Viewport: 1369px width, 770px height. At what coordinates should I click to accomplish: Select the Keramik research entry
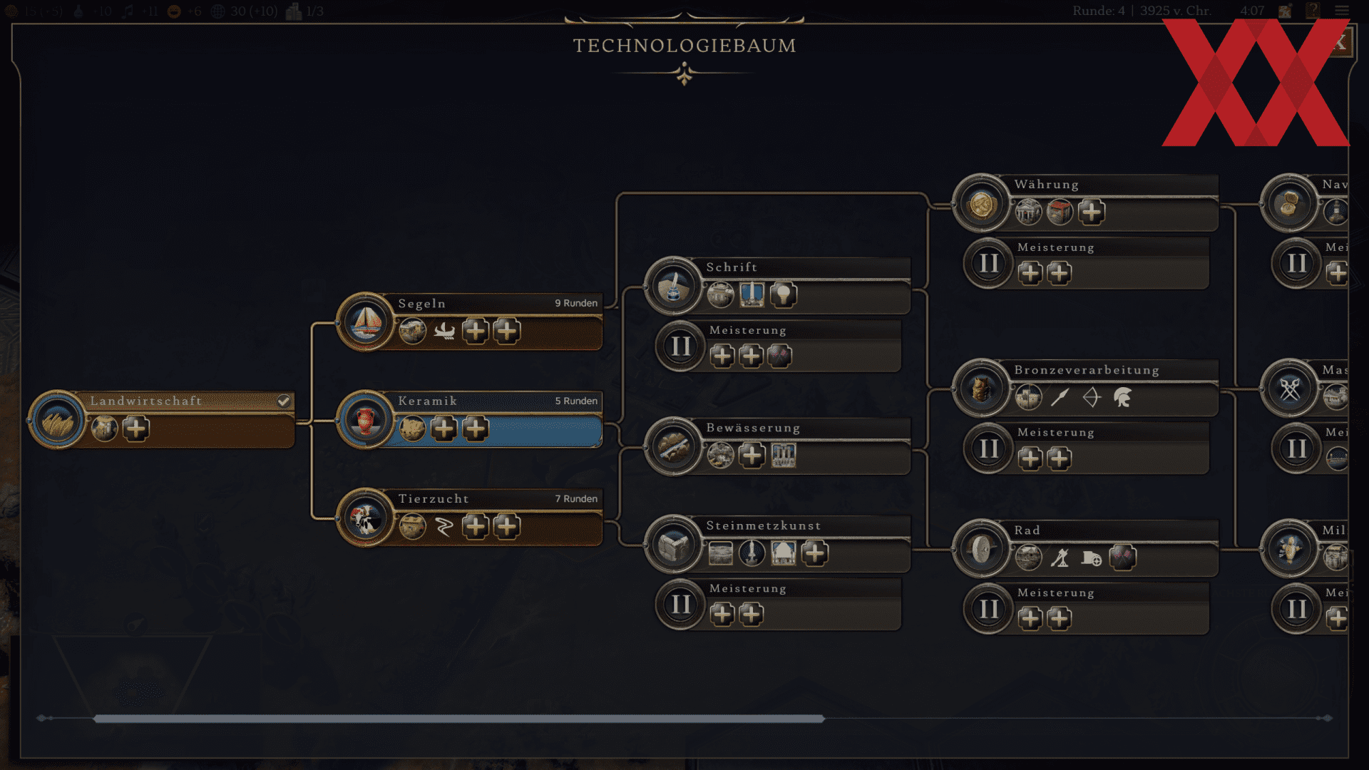471,420
